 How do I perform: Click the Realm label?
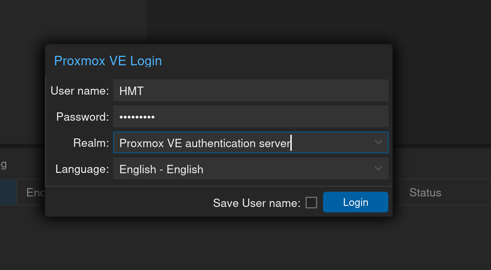pyautogui.click(x=91, y=143)
